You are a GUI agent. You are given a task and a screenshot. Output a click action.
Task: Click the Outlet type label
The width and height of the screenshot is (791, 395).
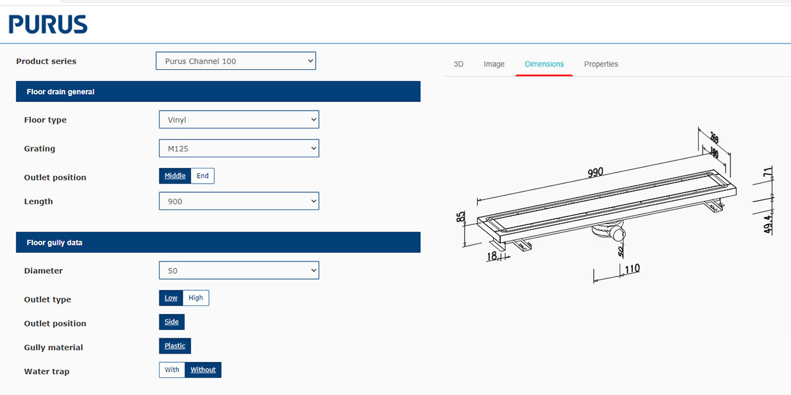coord(47,300)
